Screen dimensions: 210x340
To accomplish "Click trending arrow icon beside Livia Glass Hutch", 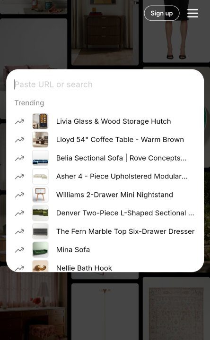I will click(19, 121).
